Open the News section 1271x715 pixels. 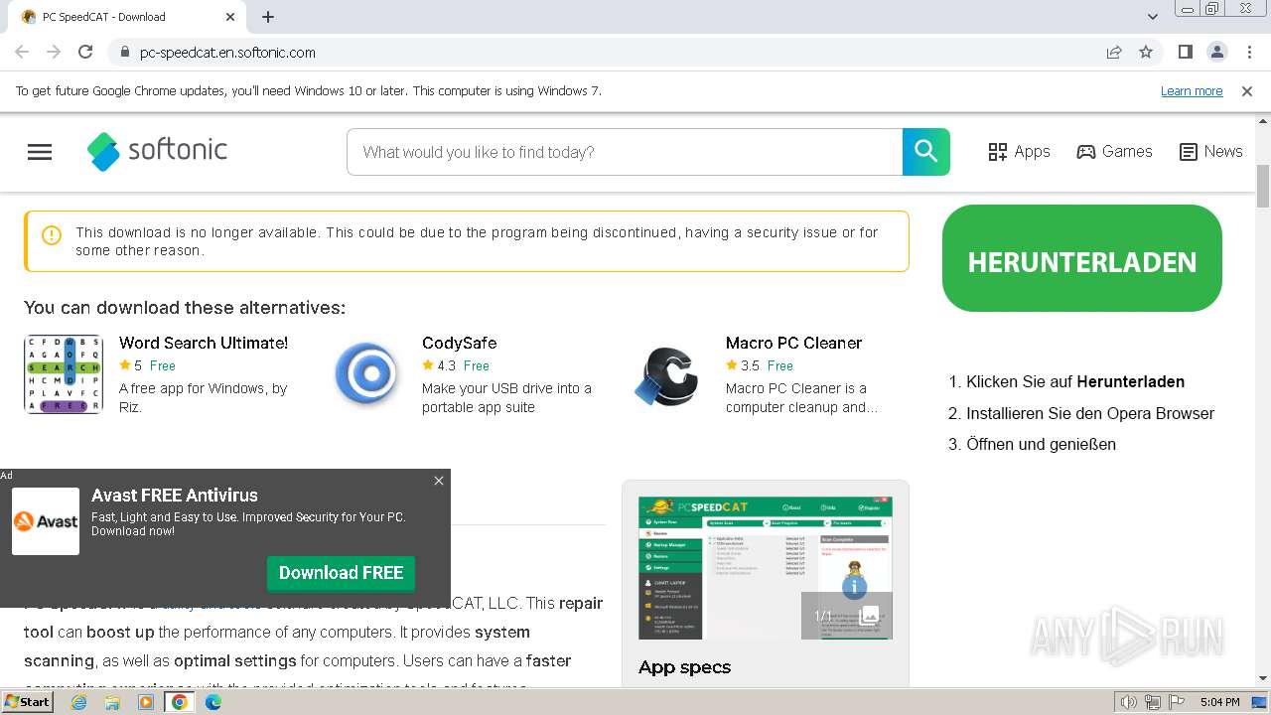click(1210, 152)
